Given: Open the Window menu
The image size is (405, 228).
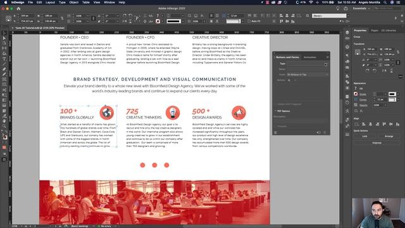Looking at the screenshot, I should tap(109, 3).
